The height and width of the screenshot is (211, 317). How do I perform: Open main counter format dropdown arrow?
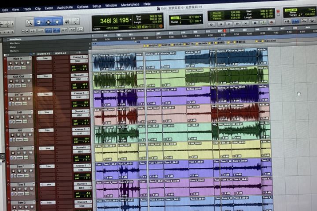point(131,20)
